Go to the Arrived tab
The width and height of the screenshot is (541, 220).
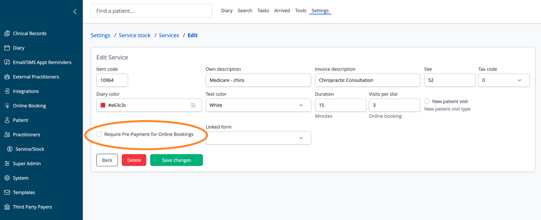click(x=282, y=10)
